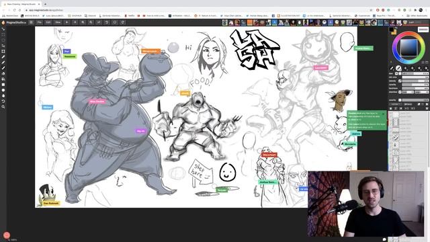Click the hue ring of the color wheel
The image size is (430, 242).
pos(408,34)
